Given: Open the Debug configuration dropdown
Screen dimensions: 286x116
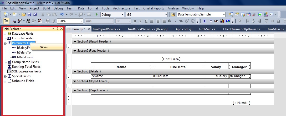Looking at the screenshot, I should pyautogui.click(x=122, y=15).
